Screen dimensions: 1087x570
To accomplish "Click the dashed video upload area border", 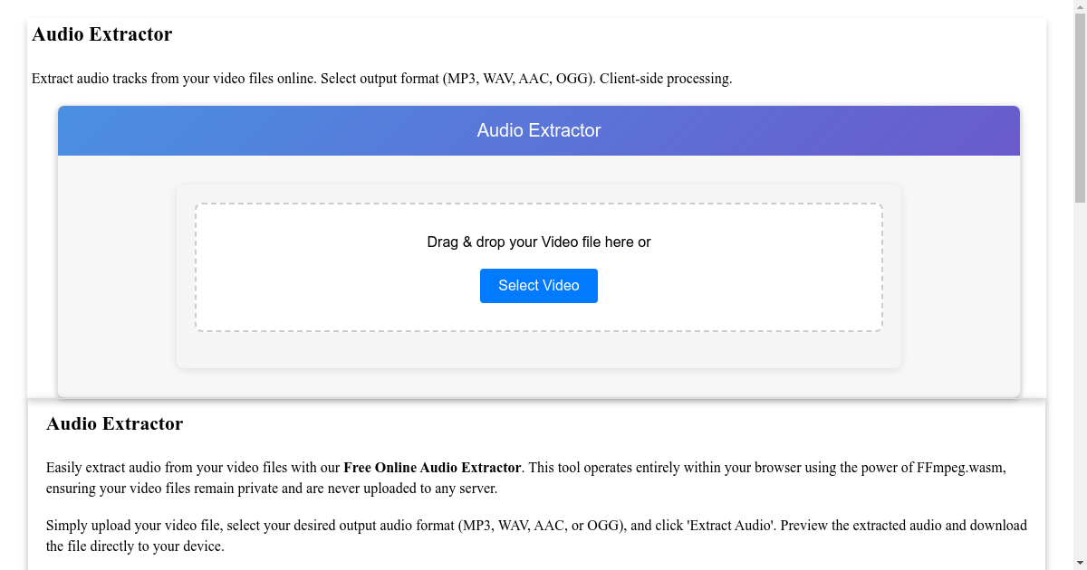I will [x=538, y=204].
